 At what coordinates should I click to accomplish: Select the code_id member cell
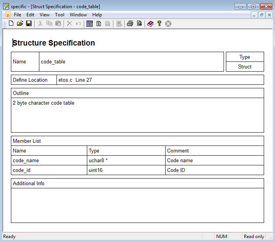[49, 170]
